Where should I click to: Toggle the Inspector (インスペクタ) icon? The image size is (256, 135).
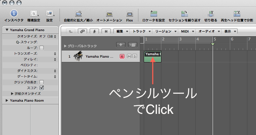pyautogui.click(x=14, y=13)
